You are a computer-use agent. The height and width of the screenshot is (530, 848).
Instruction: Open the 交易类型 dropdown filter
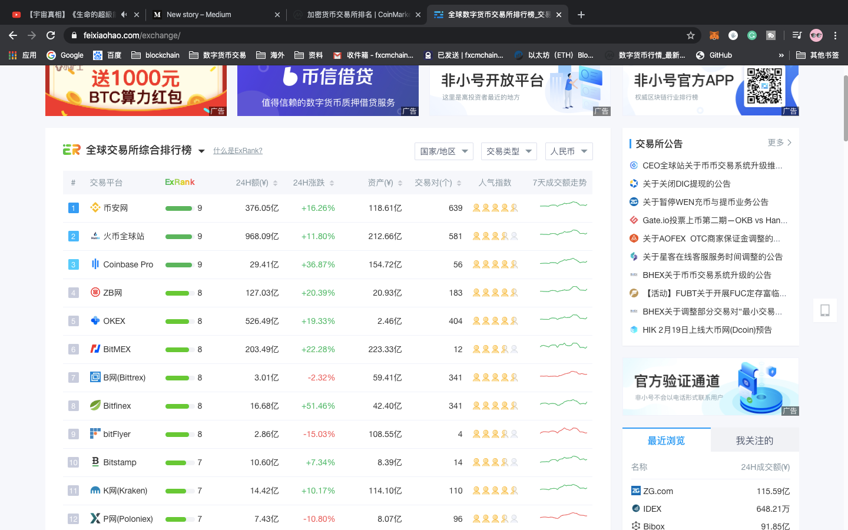pyautogui.click(x=509, y=151)
